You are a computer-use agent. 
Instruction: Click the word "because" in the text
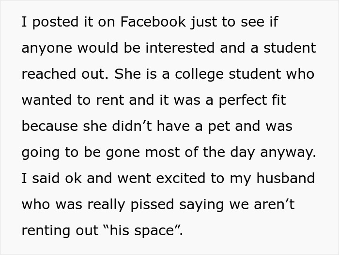coord(50,127)
